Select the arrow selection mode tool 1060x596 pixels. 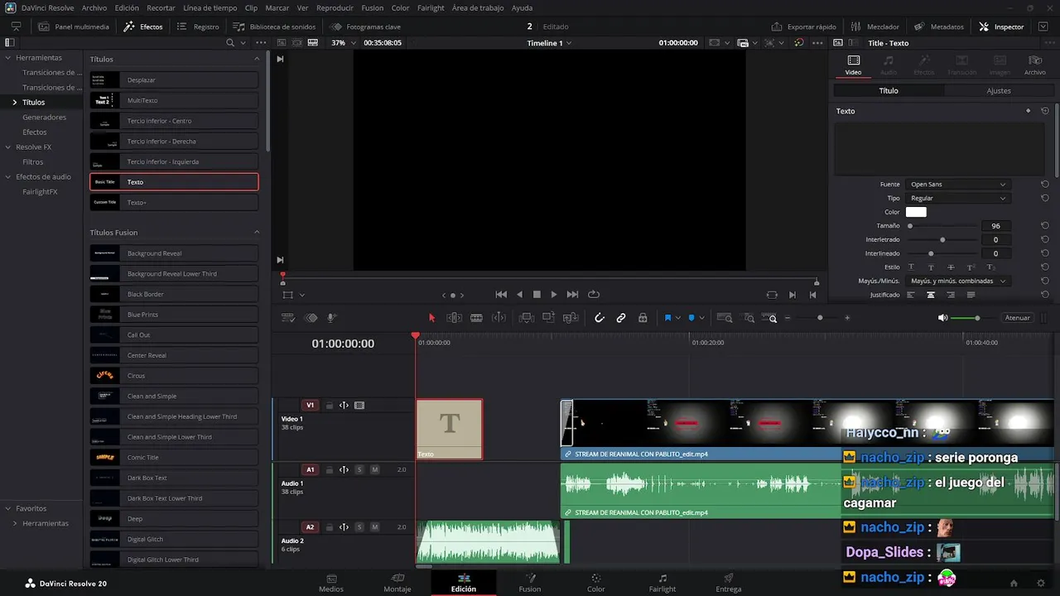431,318
